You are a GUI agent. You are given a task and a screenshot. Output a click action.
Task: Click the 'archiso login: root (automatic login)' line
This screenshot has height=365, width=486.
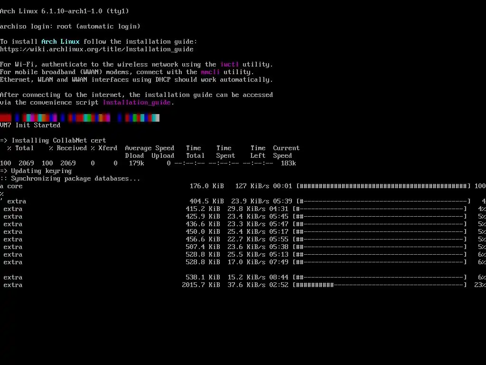pos(70,27)
